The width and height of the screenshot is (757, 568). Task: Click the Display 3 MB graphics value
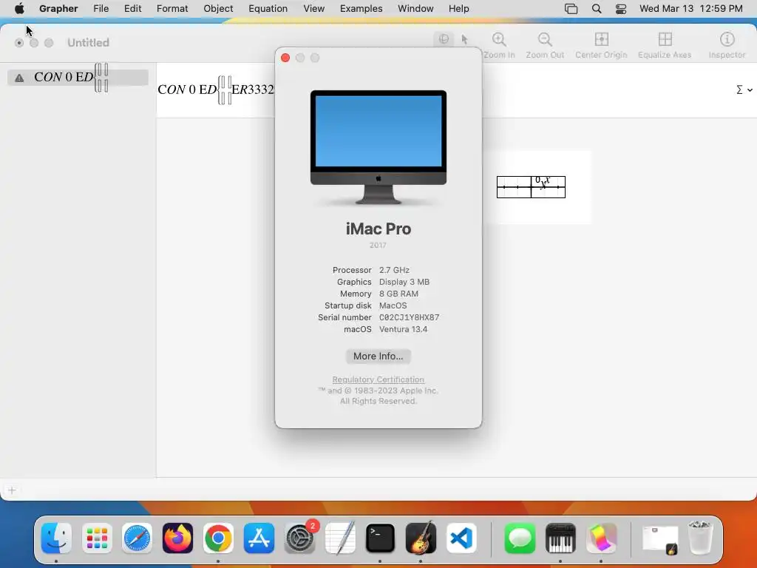404,282
